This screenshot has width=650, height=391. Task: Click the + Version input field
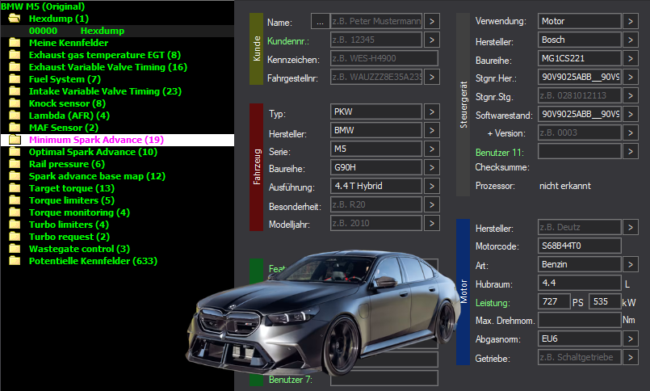coord(580,132)
